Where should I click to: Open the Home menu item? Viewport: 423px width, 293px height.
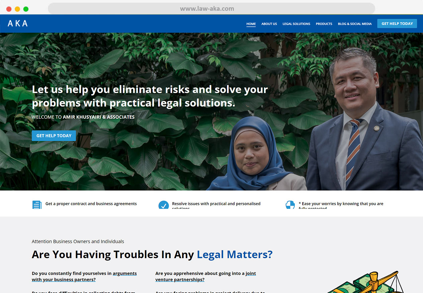click(x=251, y=24)
